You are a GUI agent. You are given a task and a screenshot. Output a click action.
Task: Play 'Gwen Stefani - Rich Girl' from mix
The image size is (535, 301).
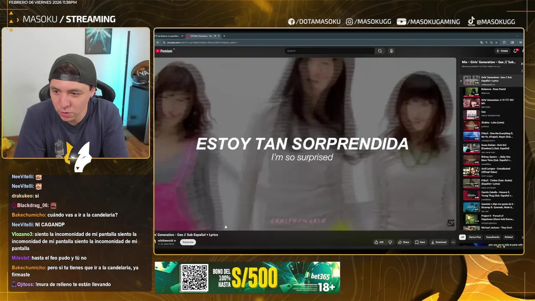(x=491, y=148)
